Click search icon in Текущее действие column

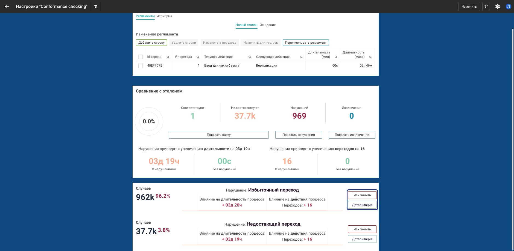pyautogui.click(x=250, y=57)
